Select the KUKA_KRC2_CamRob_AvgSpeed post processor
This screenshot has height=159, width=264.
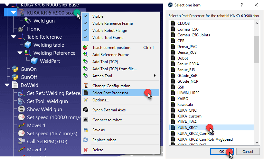[205, 139]
